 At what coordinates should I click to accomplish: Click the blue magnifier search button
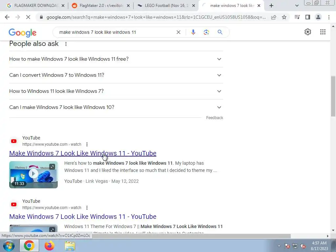(x=220, y=32)
